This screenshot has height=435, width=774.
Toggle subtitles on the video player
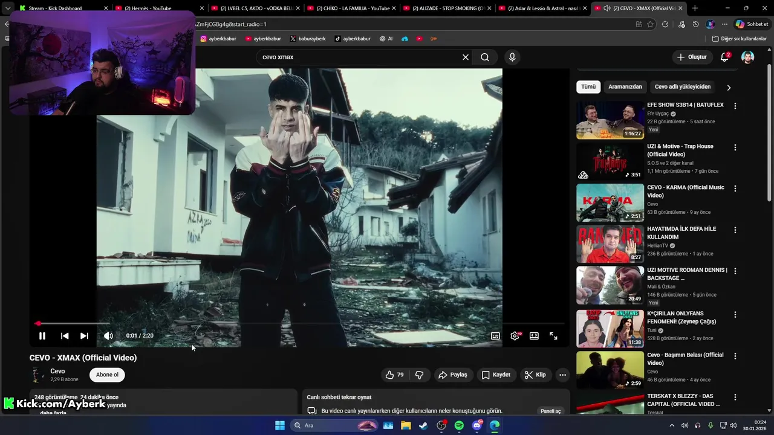coord(495,336)
